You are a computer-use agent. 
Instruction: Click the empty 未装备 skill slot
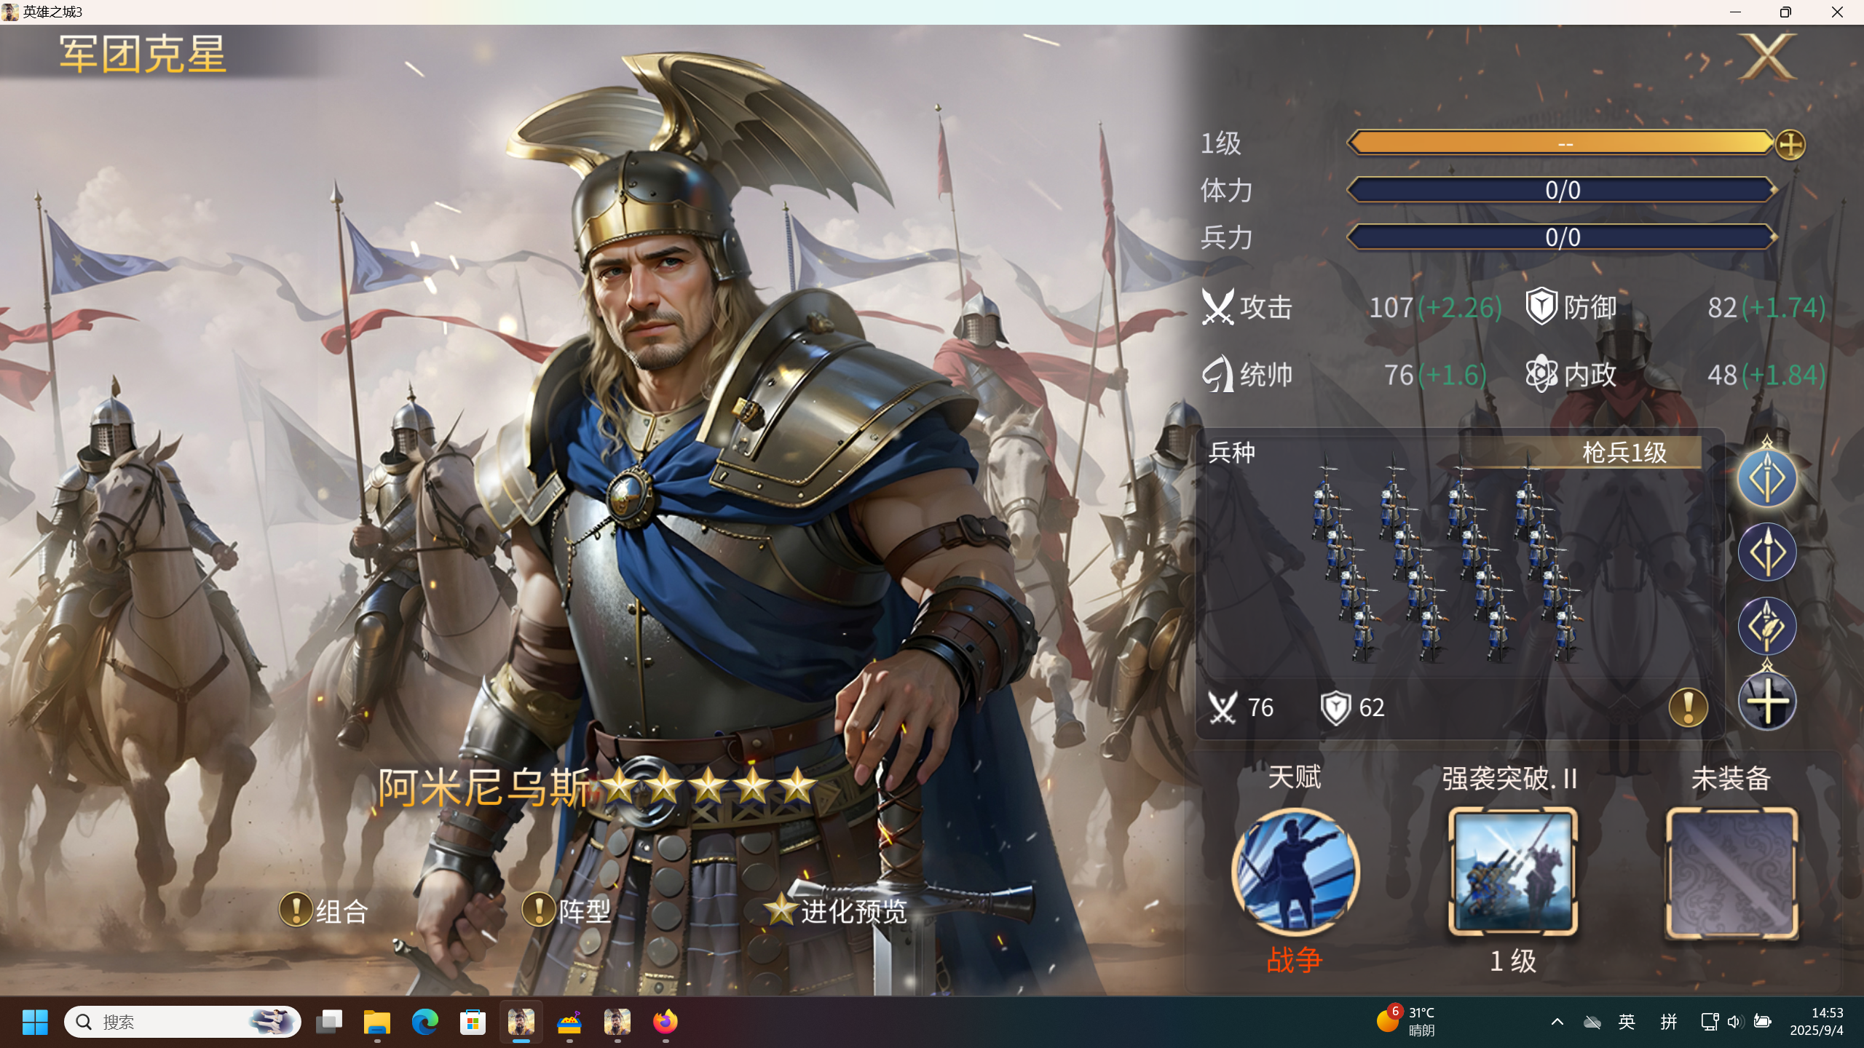tap(1731, 872)
